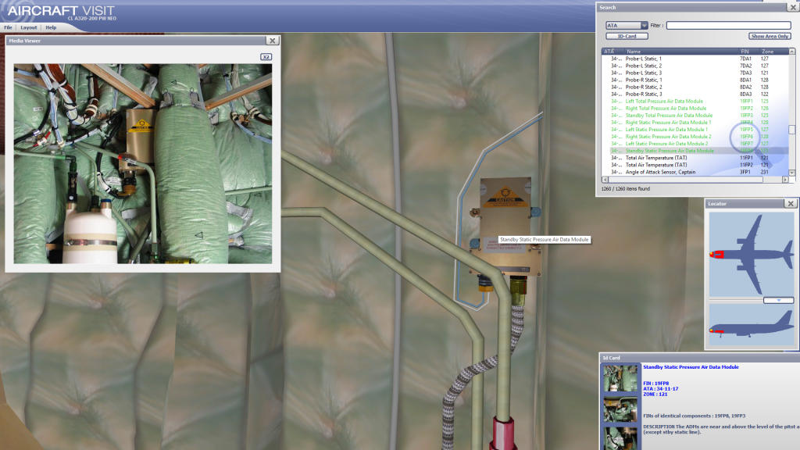The height and width of the screenshot is (450, 800).
Task: Click the red nose zone on top-view aircraft
Action: click(717, 254)
